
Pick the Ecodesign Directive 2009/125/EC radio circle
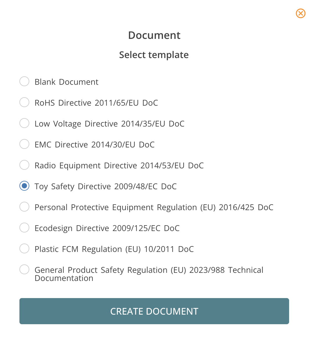click(24, 228)
